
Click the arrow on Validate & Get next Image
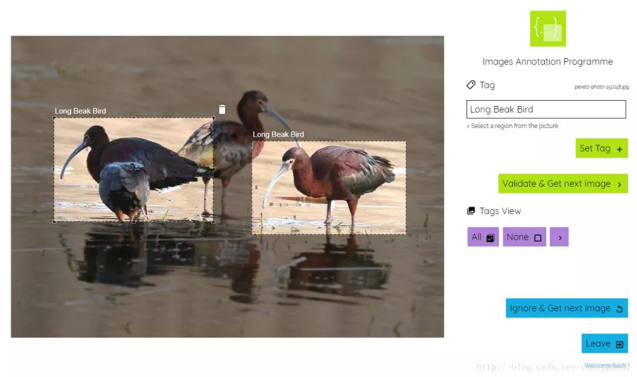pyautogui.click(x=619, y=184)
